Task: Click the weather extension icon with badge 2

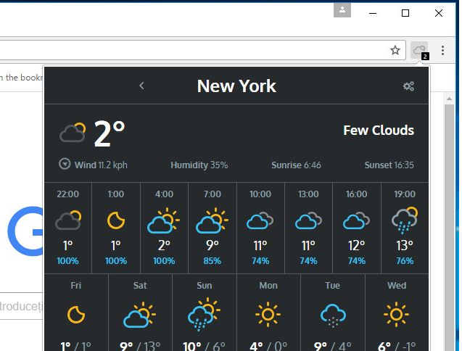Action: (419, 51)
